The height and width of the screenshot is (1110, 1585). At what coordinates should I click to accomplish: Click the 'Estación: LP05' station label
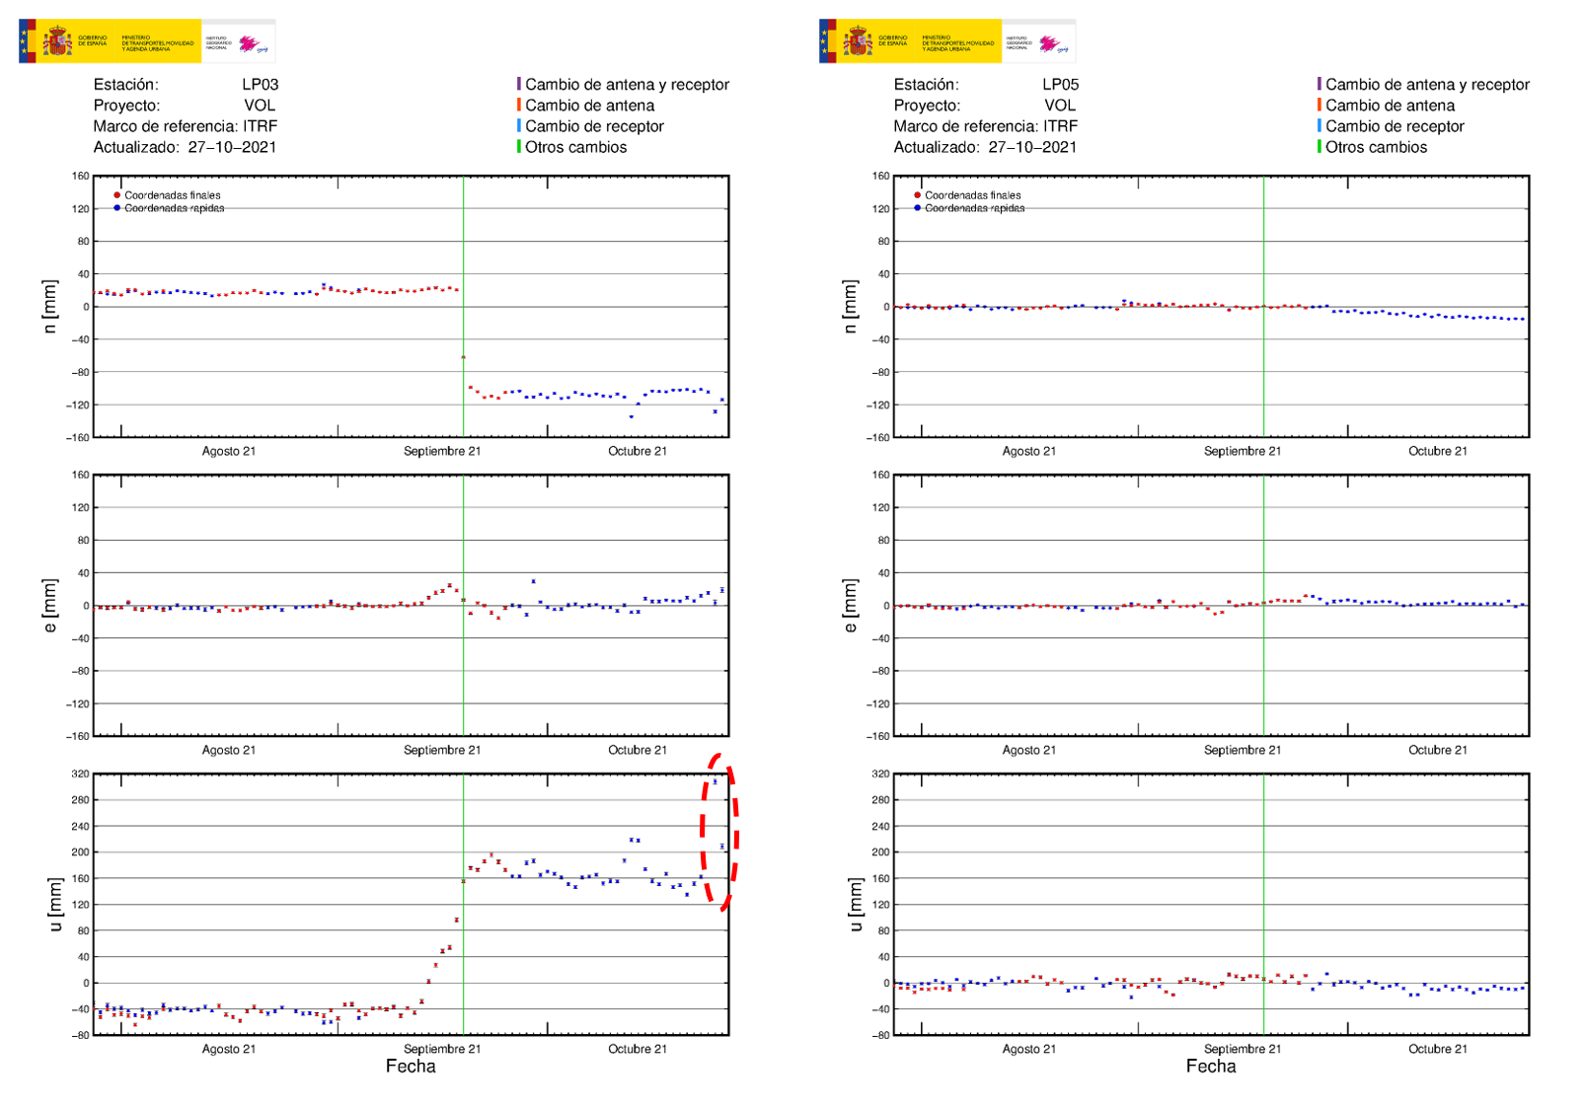coord(982,85)
